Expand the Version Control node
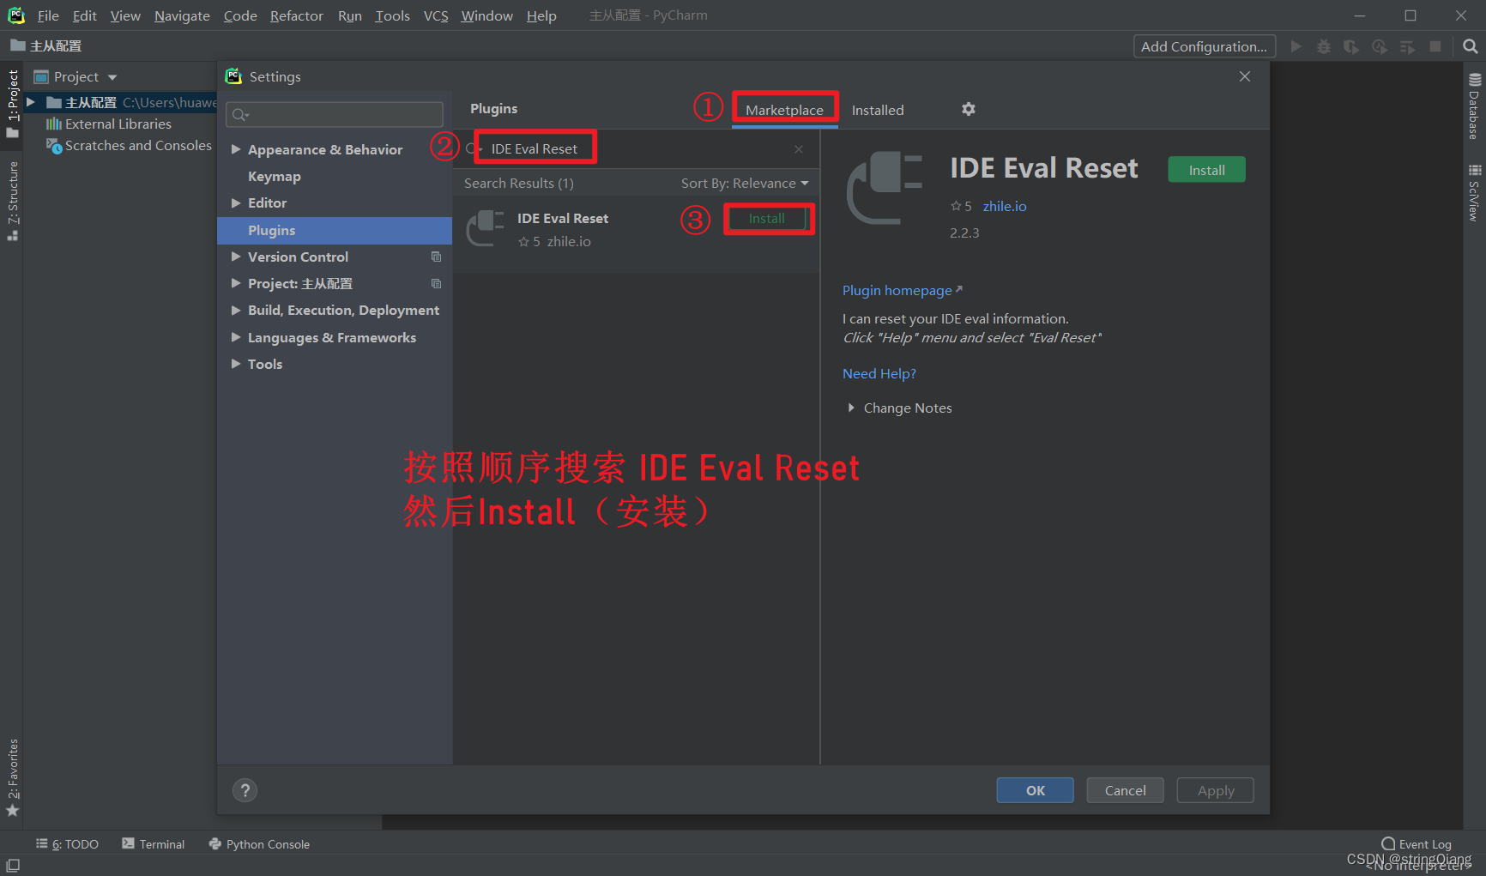 click(236, 257)
